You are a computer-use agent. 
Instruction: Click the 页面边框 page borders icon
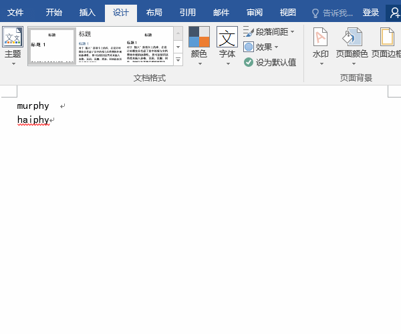pos(387,37)
